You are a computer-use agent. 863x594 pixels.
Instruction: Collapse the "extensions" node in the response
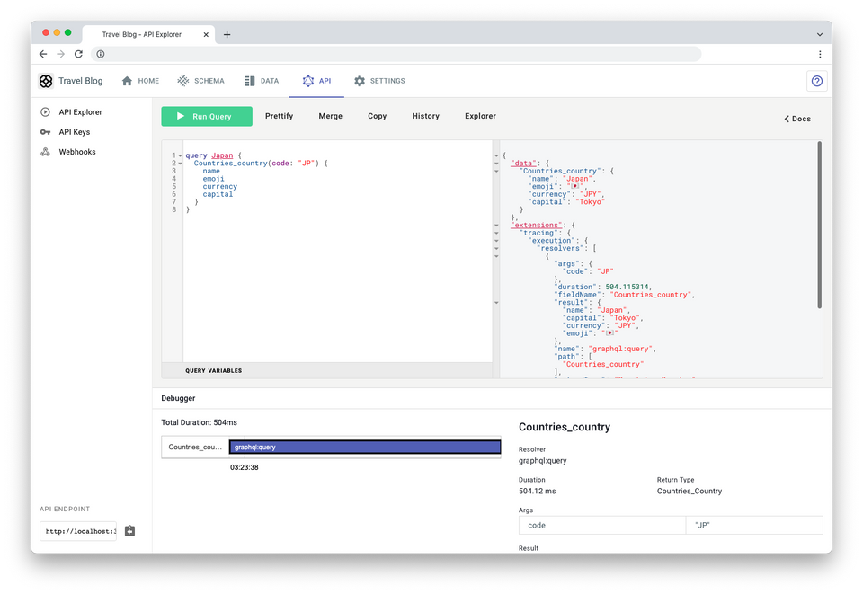[x=497, y=225]
